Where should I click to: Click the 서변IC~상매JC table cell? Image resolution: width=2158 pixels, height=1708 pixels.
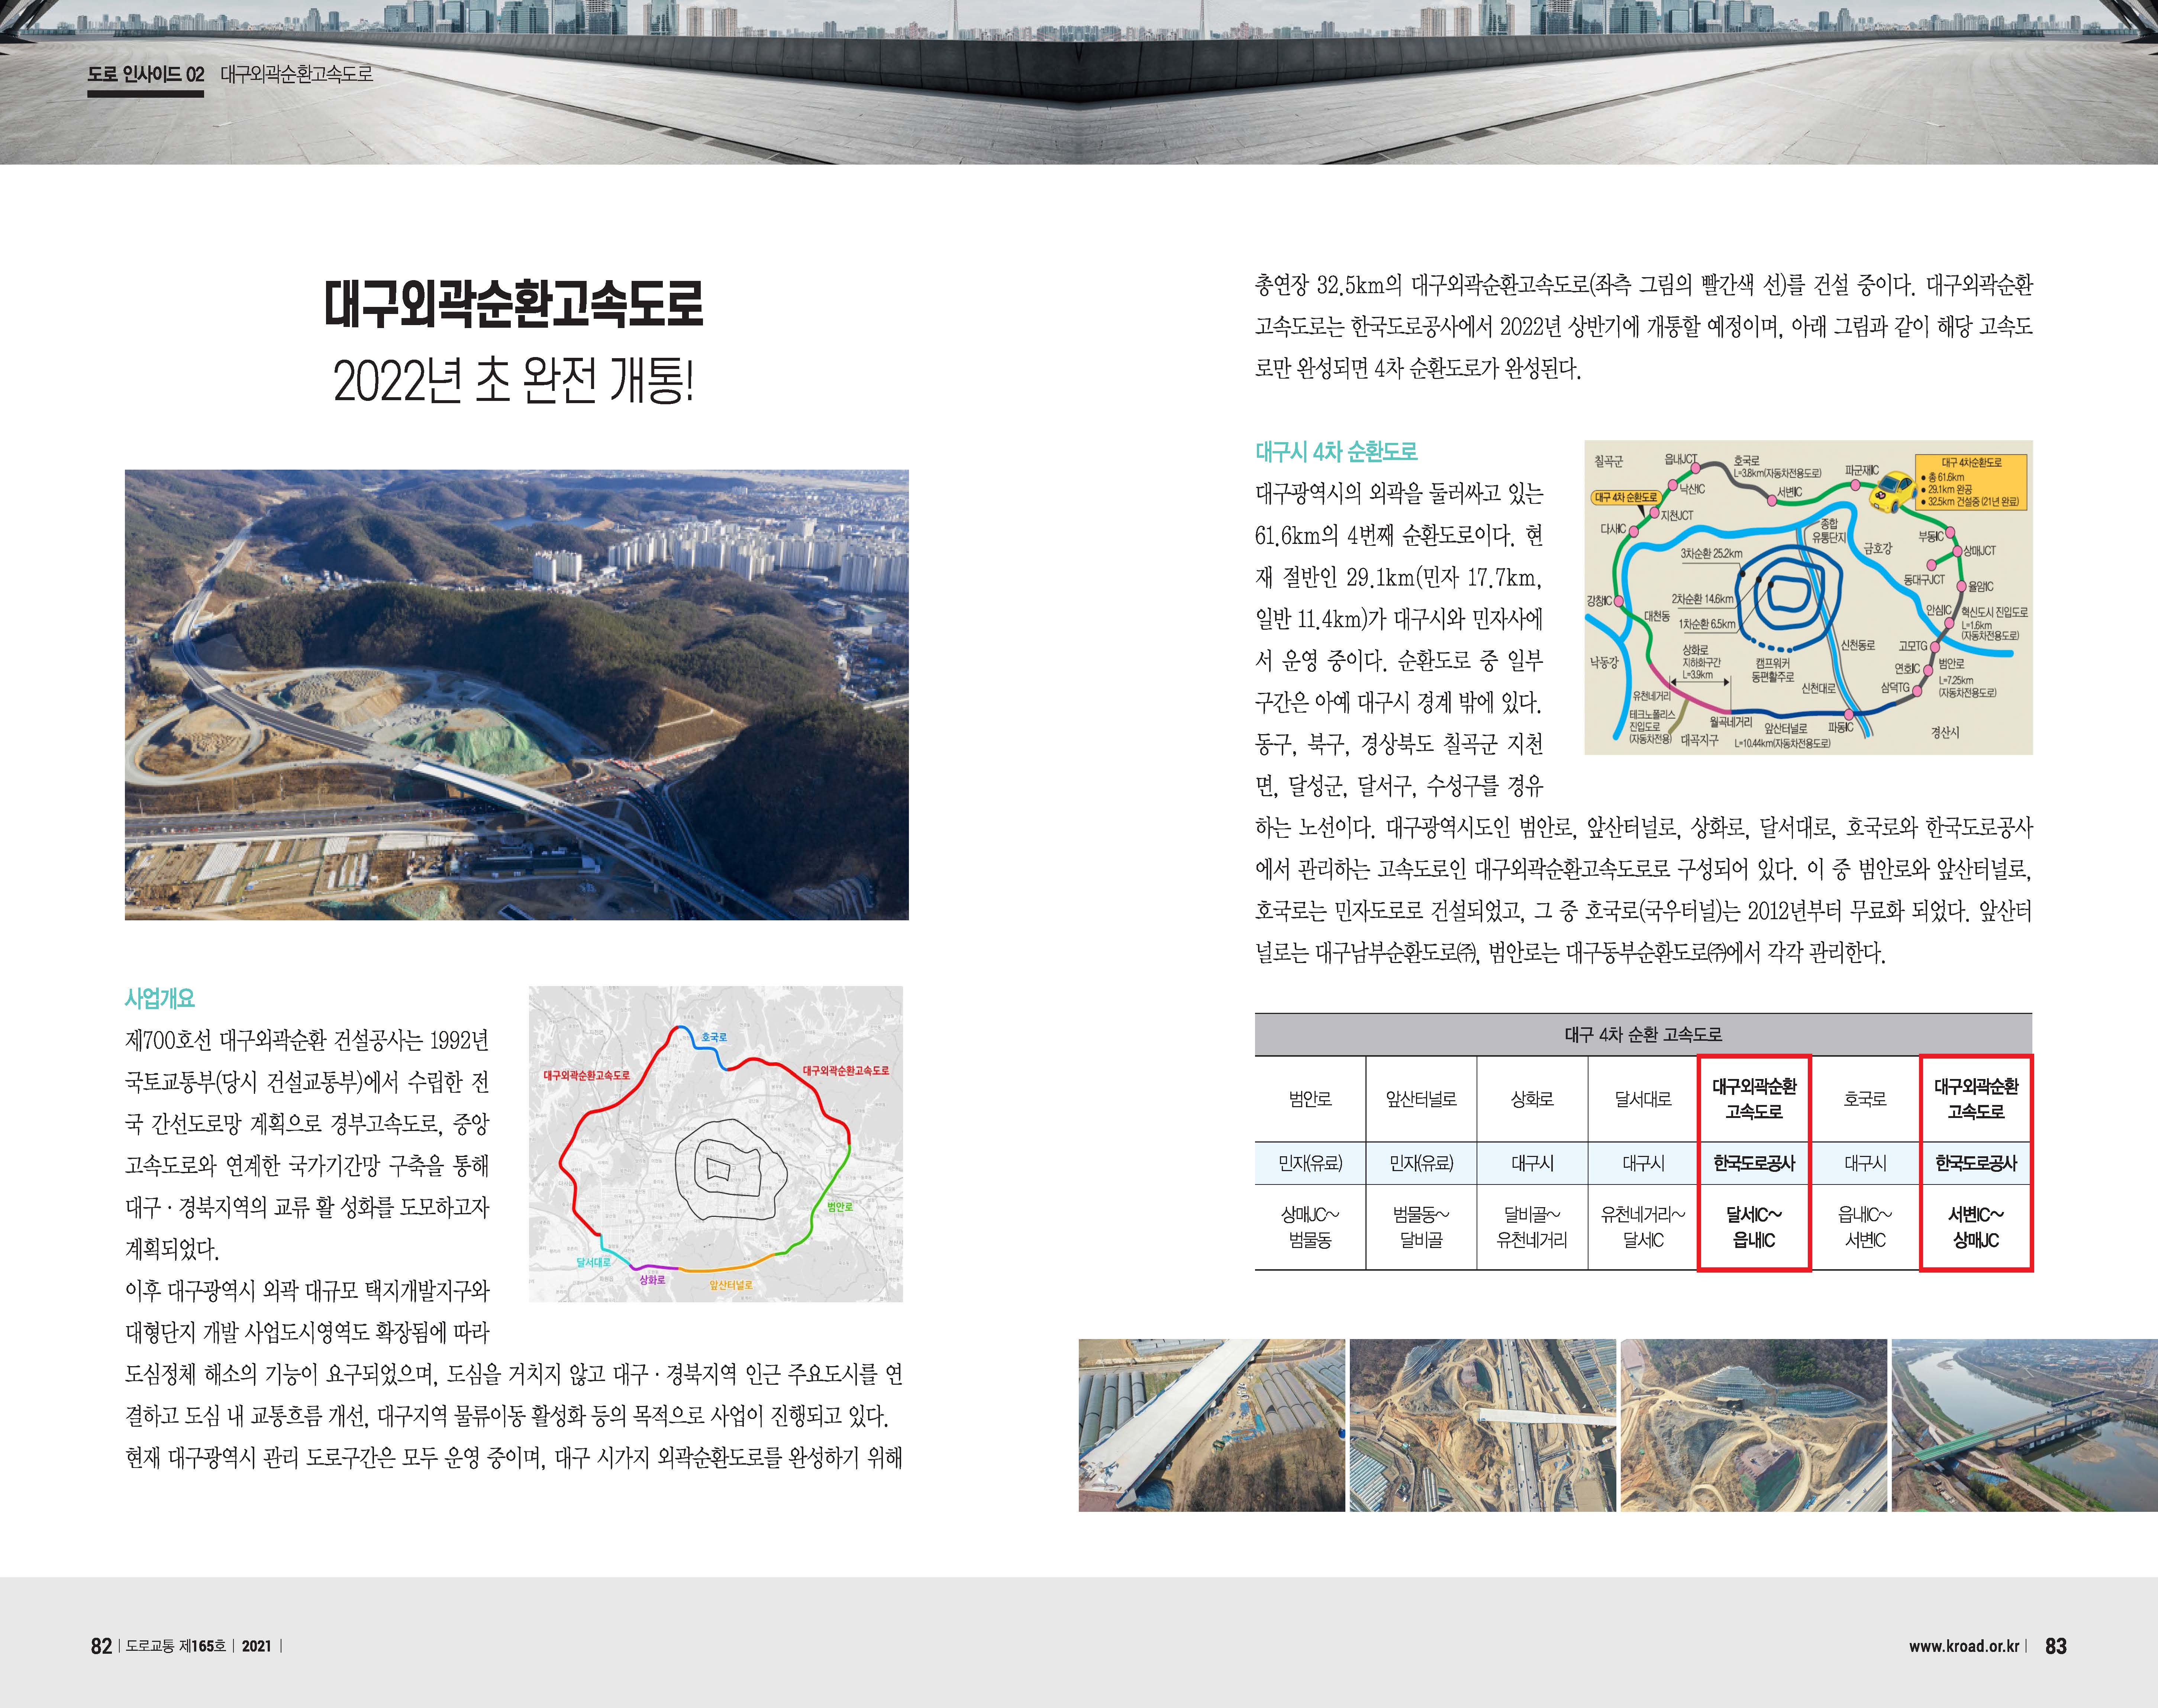coord(1976,1227)
